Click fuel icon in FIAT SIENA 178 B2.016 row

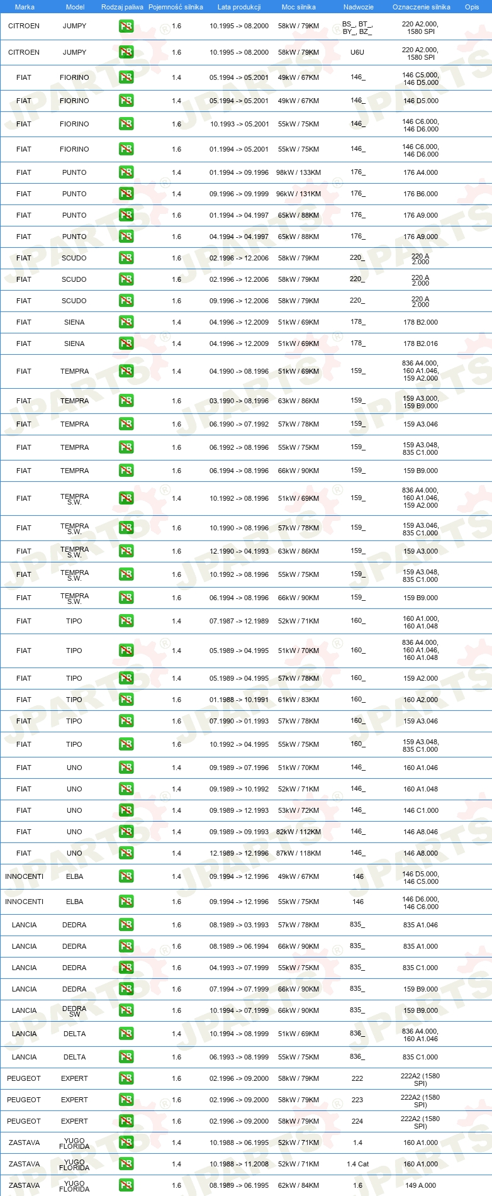coord(126,344)
